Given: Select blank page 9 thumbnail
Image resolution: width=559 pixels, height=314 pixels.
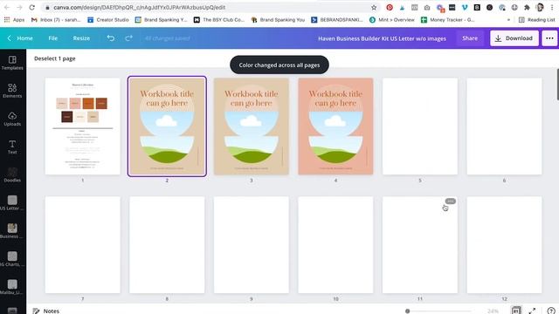Looking at the screenshot, I should tap(252, 245).
